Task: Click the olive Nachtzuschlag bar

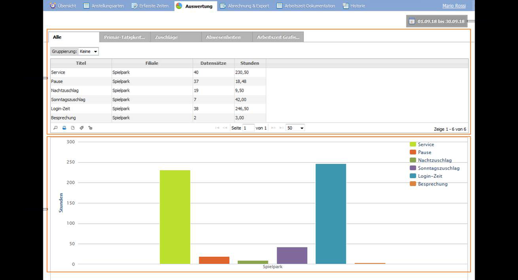Action: coord(253,262)
